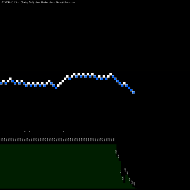Click the upper orange horizontal level line
The width and height of the screenshot is (190, 190).
click(x=95, y=71)
